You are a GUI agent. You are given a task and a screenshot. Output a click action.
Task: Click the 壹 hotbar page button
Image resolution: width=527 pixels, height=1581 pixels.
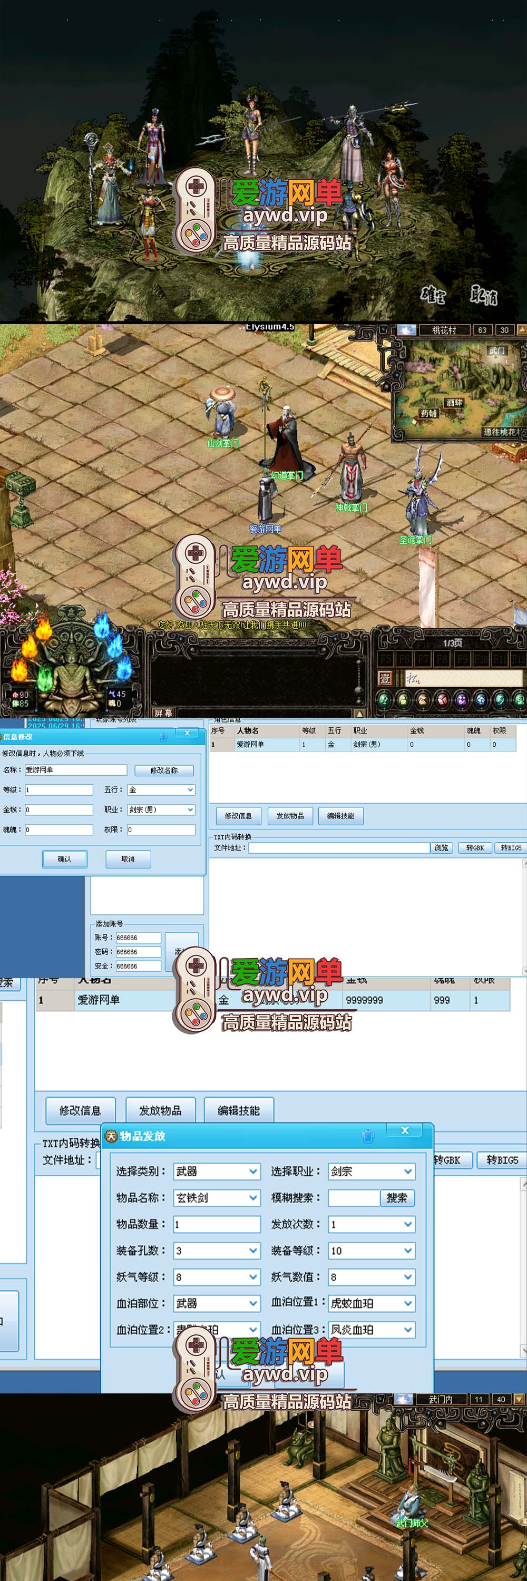[385, 678]
